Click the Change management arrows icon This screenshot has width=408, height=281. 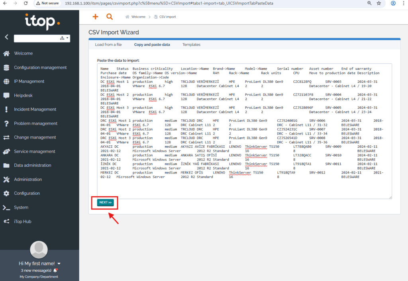pyautogui.click(x=6, y=137)
